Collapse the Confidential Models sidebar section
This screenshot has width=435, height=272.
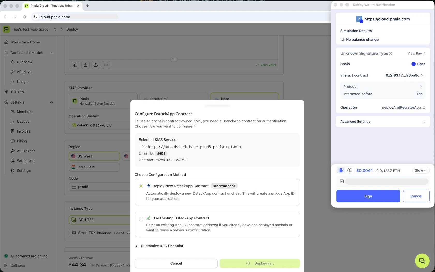[51, 53]
